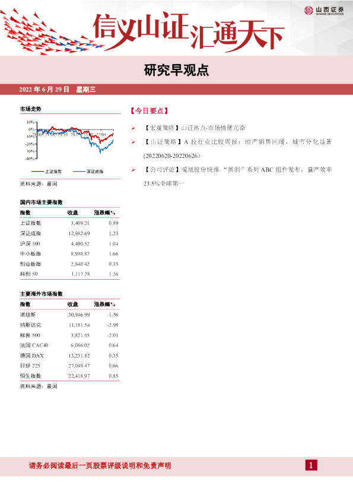Click the red arrow bullet beside 宏观策略
353x500 pixels.
pos(133,128)
